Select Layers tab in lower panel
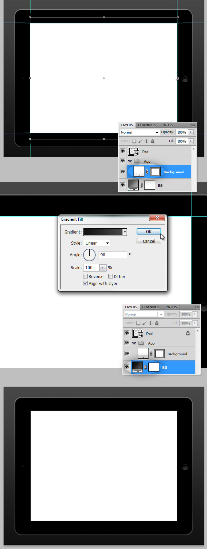The height and width of the screenshot is (549, 207). pos(131,307)
